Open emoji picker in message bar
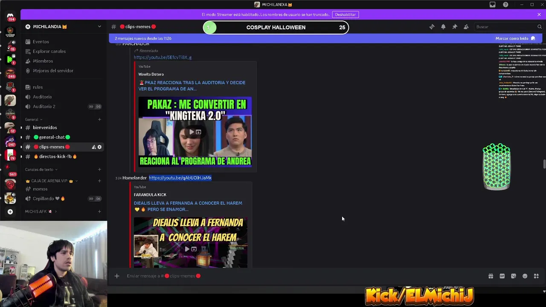This screenshot has height=307, width=546. [x=525, y=276]
